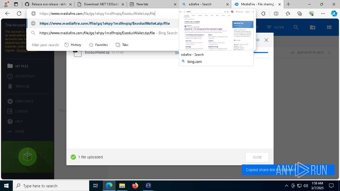Screen dimensions: 340x191
Task: Open the Collections icon
Action: 300,14
